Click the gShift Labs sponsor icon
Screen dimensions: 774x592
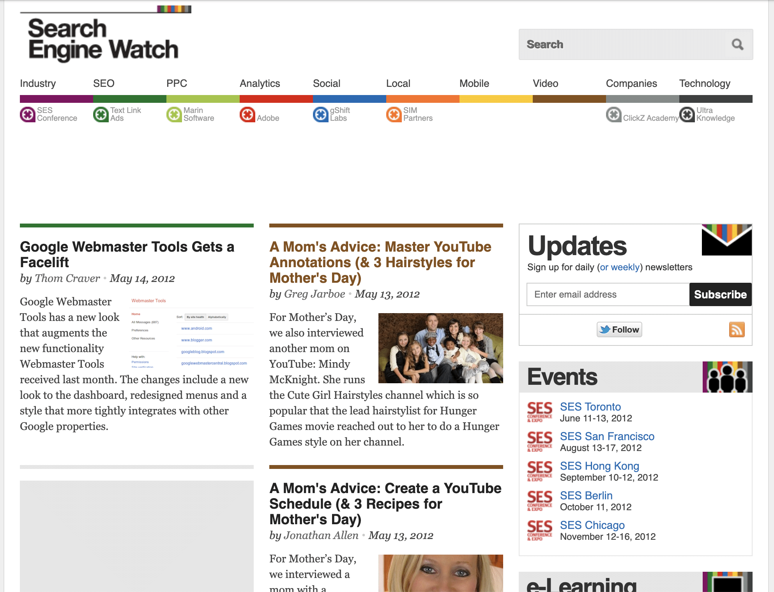(x=321, y=115)
